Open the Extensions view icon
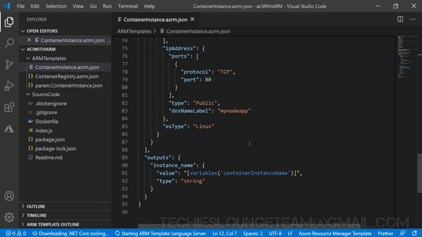Screen dimensions: 422x237 pos(9,107)
